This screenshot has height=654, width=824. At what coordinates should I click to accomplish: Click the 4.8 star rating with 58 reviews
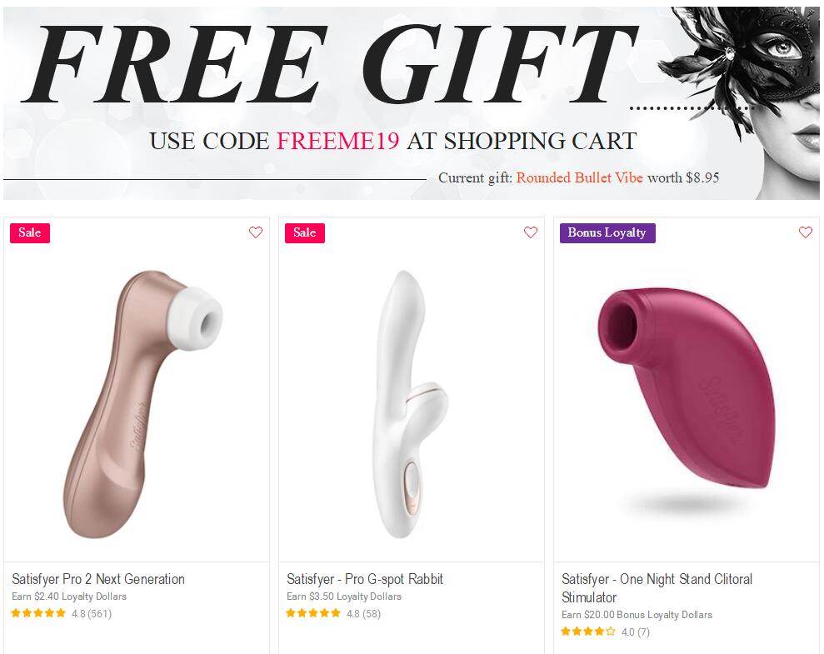point(333,613)
